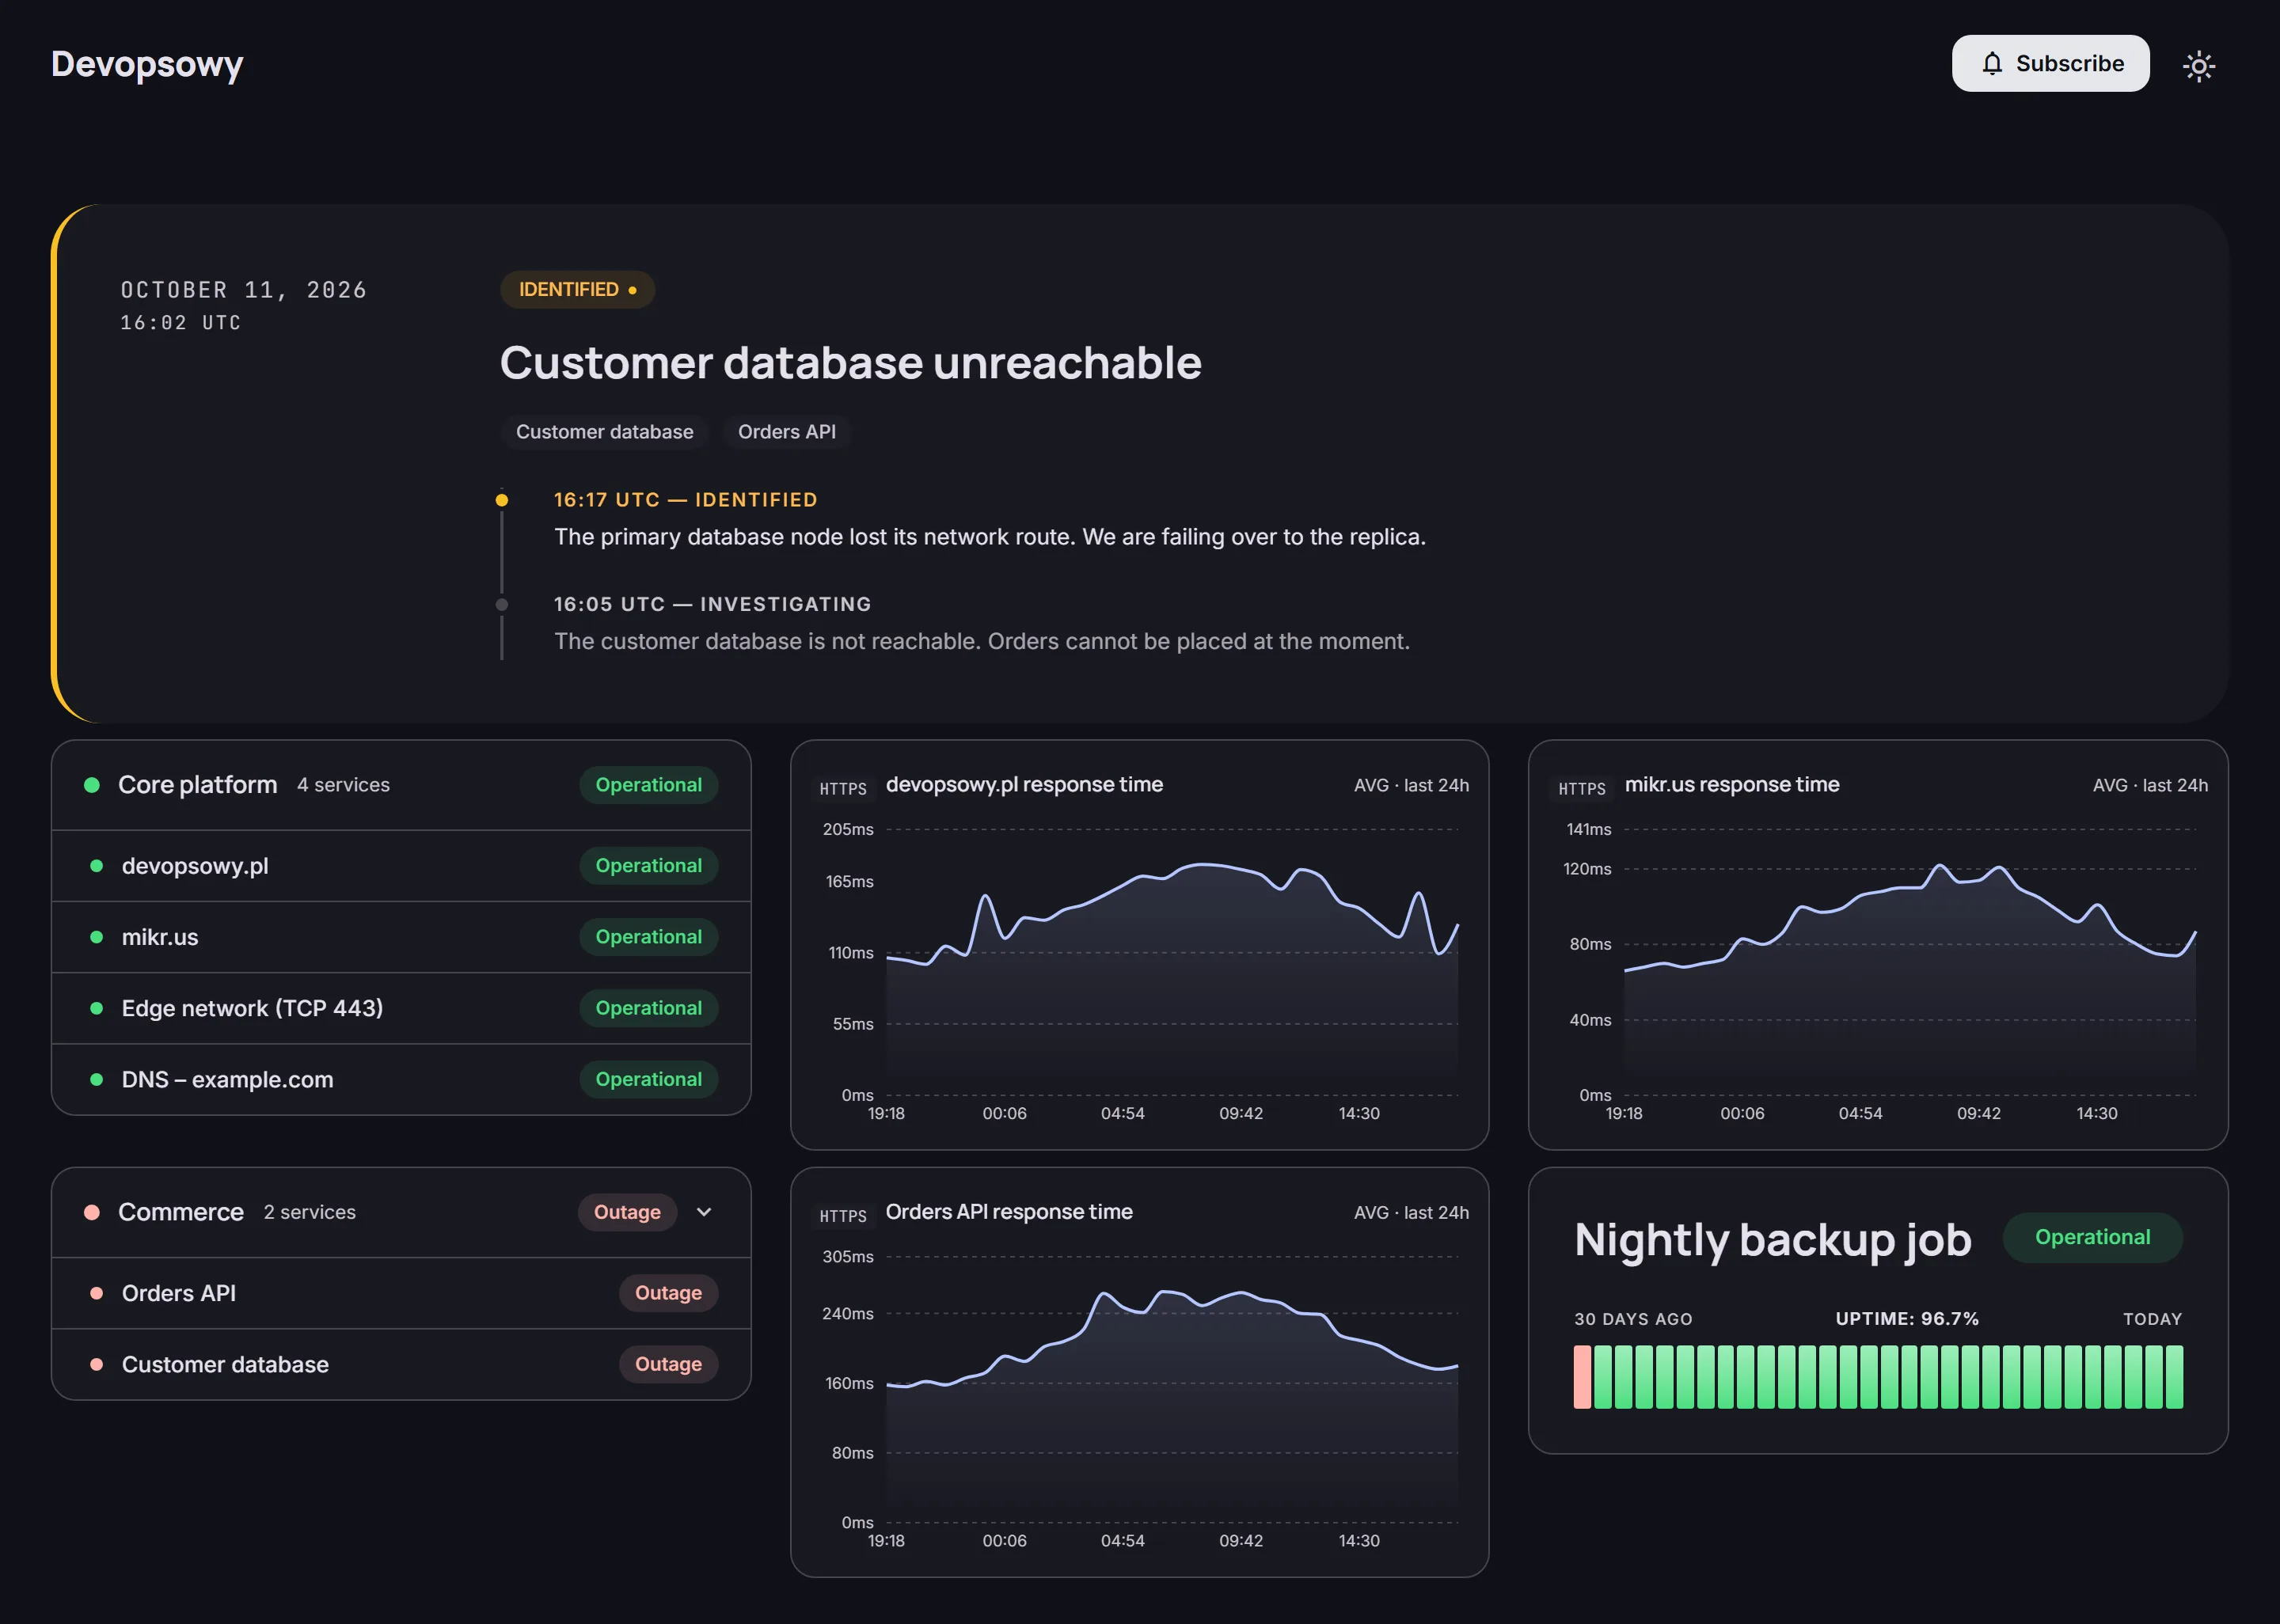Screen dimensions: 2280x1624
Task: Click the last green uptime bar for today
Action: [x=2174, y=1377]
